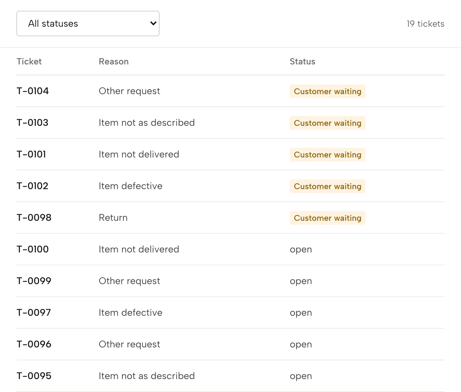Click Item not as described in T-0103 row
The image size is (461, 392).
tap(147, 122)
